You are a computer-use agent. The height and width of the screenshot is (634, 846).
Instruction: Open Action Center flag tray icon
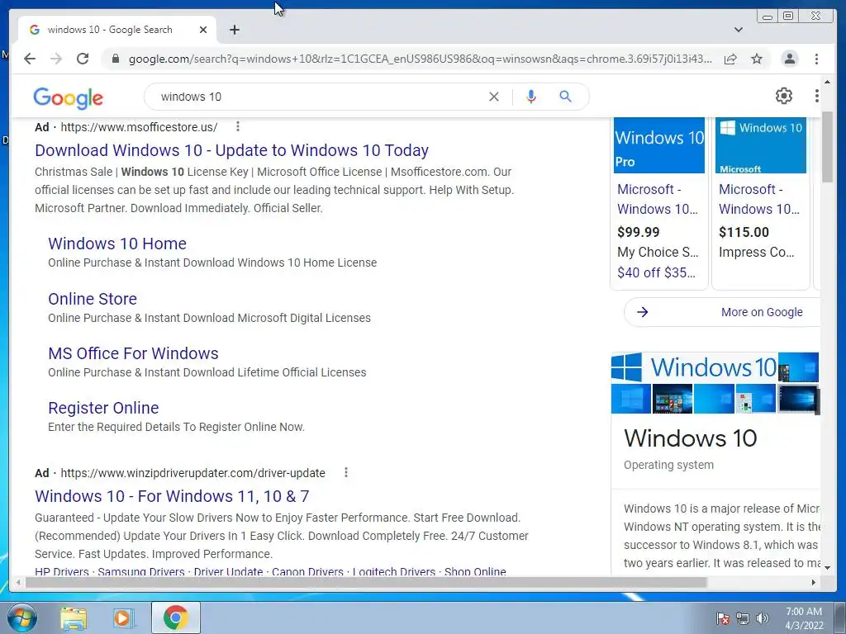[722, 618]
